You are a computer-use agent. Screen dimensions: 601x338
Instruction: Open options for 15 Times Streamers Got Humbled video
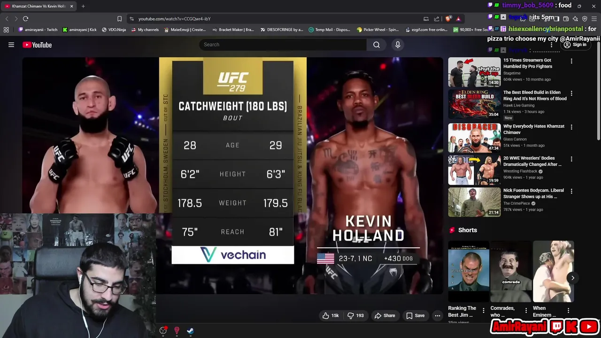pos(571,61)
